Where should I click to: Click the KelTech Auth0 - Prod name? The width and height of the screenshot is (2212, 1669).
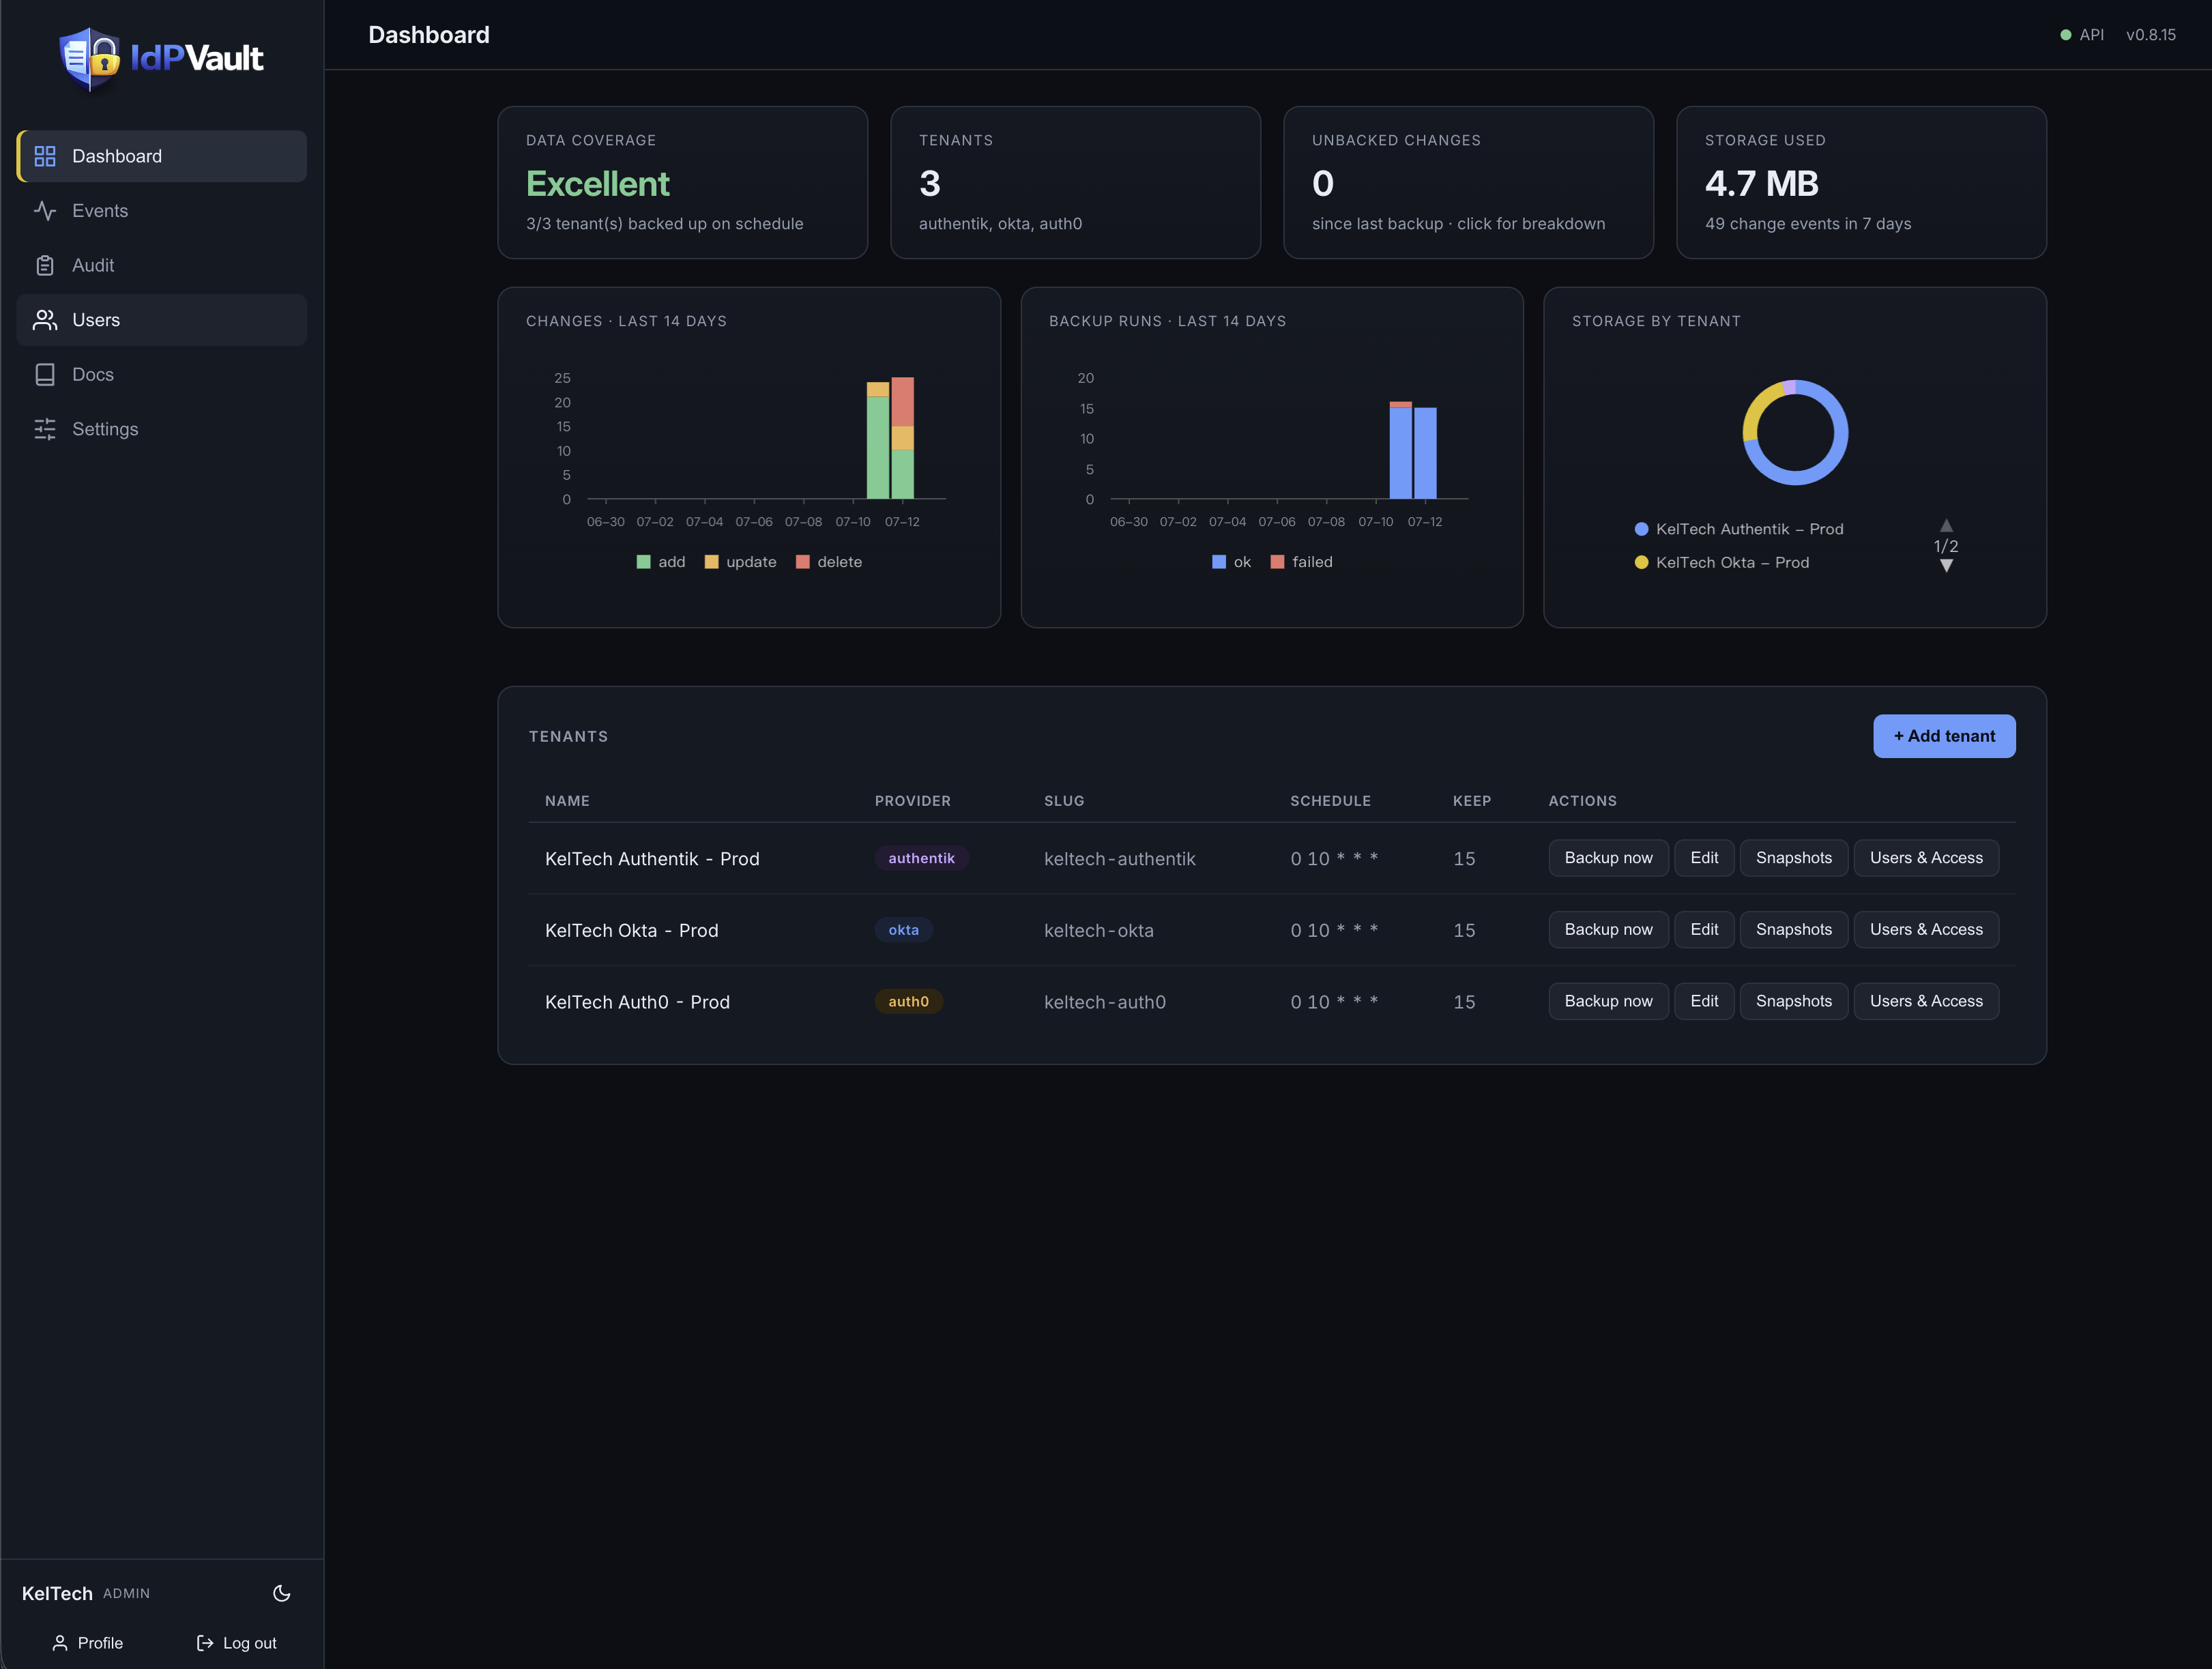[637, 1002]
